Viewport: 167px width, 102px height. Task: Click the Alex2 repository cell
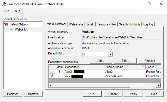coord(84,72)
